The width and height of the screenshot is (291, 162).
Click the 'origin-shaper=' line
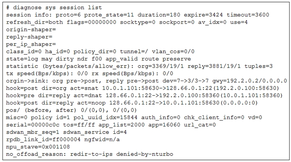pyautogui.click(x=29, y=30)
